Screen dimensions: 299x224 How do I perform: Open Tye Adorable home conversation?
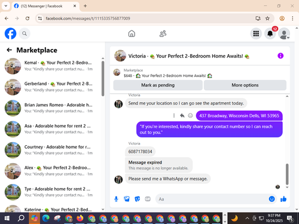coord(52,192)
